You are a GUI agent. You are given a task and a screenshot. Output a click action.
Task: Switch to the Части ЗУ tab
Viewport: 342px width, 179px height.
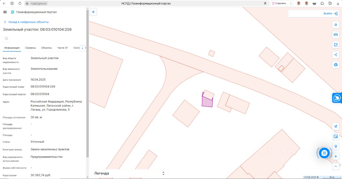[63, 48]
